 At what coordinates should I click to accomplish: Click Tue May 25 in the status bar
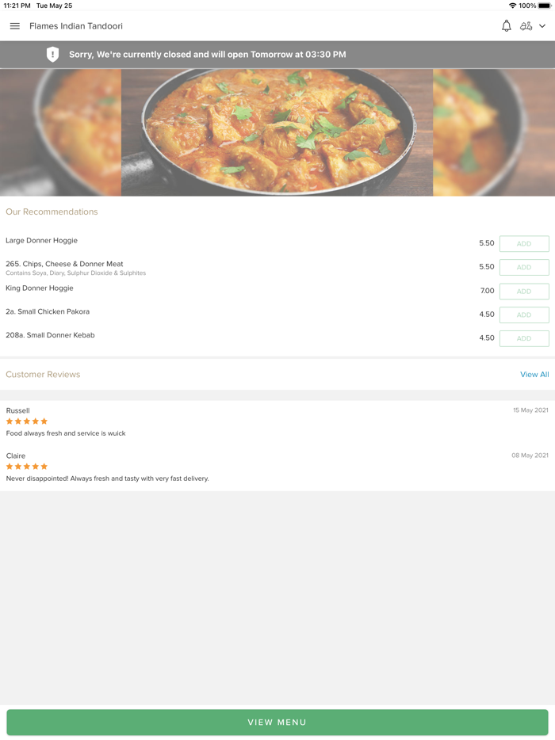tap(54, 5)
